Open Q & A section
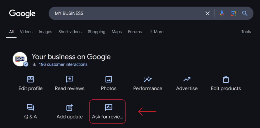 click(30, 112)
